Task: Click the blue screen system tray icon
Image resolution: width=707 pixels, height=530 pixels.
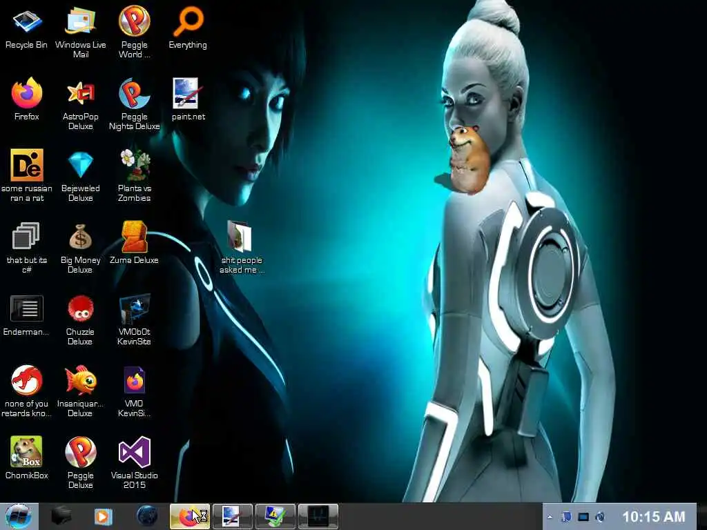Action: [x=583, y=516]
